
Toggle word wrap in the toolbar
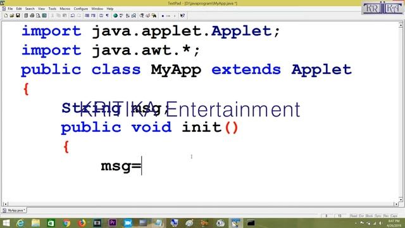point(101,15)
